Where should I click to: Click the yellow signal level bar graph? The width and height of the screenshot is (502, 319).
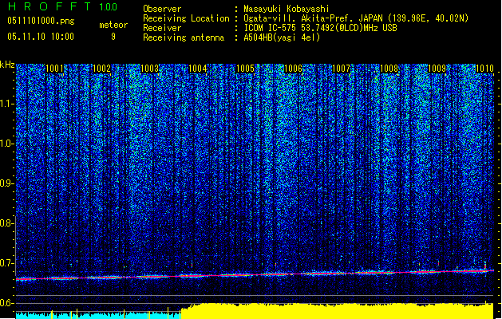[337, 311]
